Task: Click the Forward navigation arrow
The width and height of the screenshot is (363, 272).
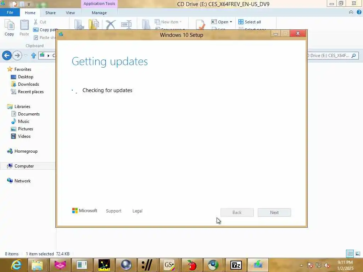Action: [17, 56]
